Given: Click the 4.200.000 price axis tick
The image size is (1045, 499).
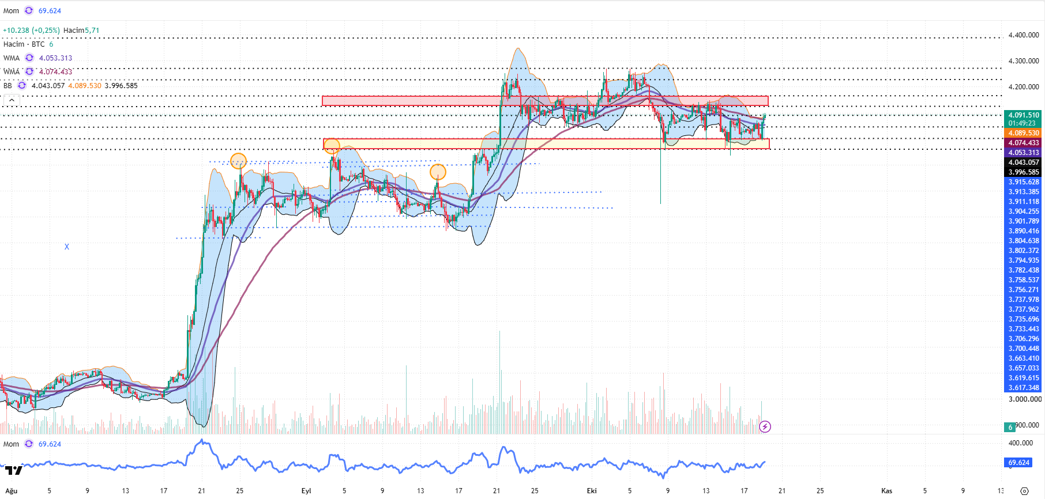Looking at the screenshot, I should (1024, 86).
